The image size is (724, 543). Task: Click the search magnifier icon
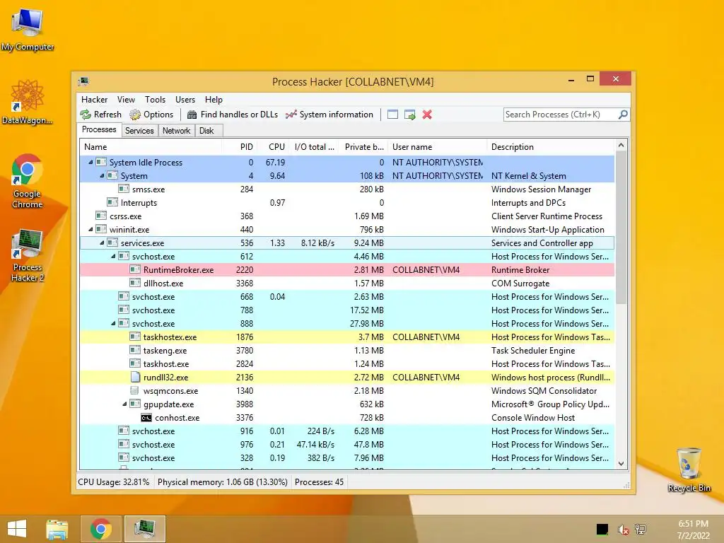tap(623, 114)
